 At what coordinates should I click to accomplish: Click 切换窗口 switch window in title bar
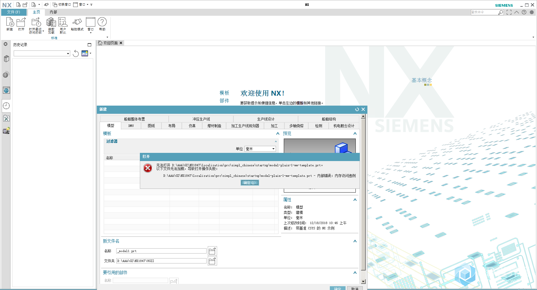click(62, 5)
